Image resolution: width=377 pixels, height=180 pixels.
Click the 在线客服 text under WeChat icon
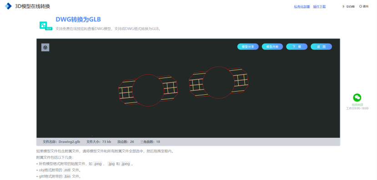357,105
